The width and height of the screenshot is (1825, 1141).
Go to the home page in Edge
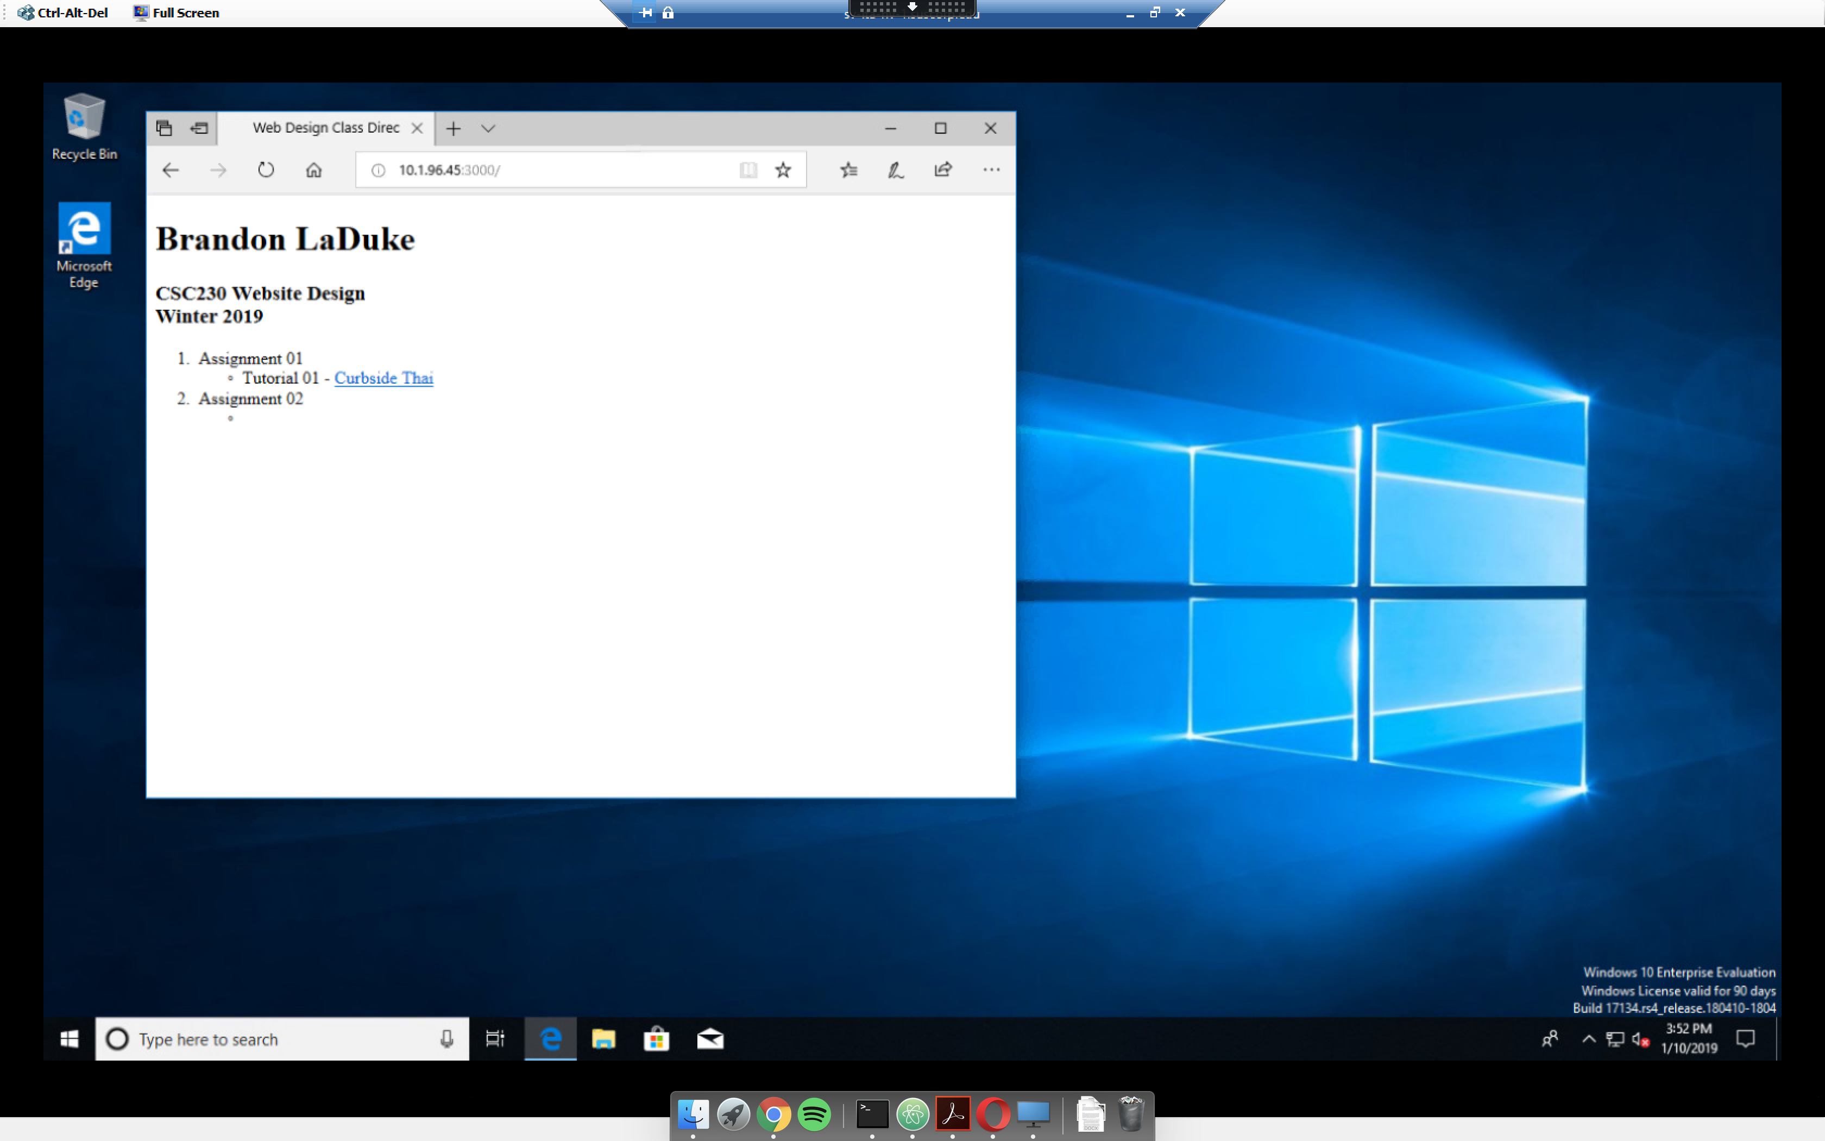pos(314,170)
